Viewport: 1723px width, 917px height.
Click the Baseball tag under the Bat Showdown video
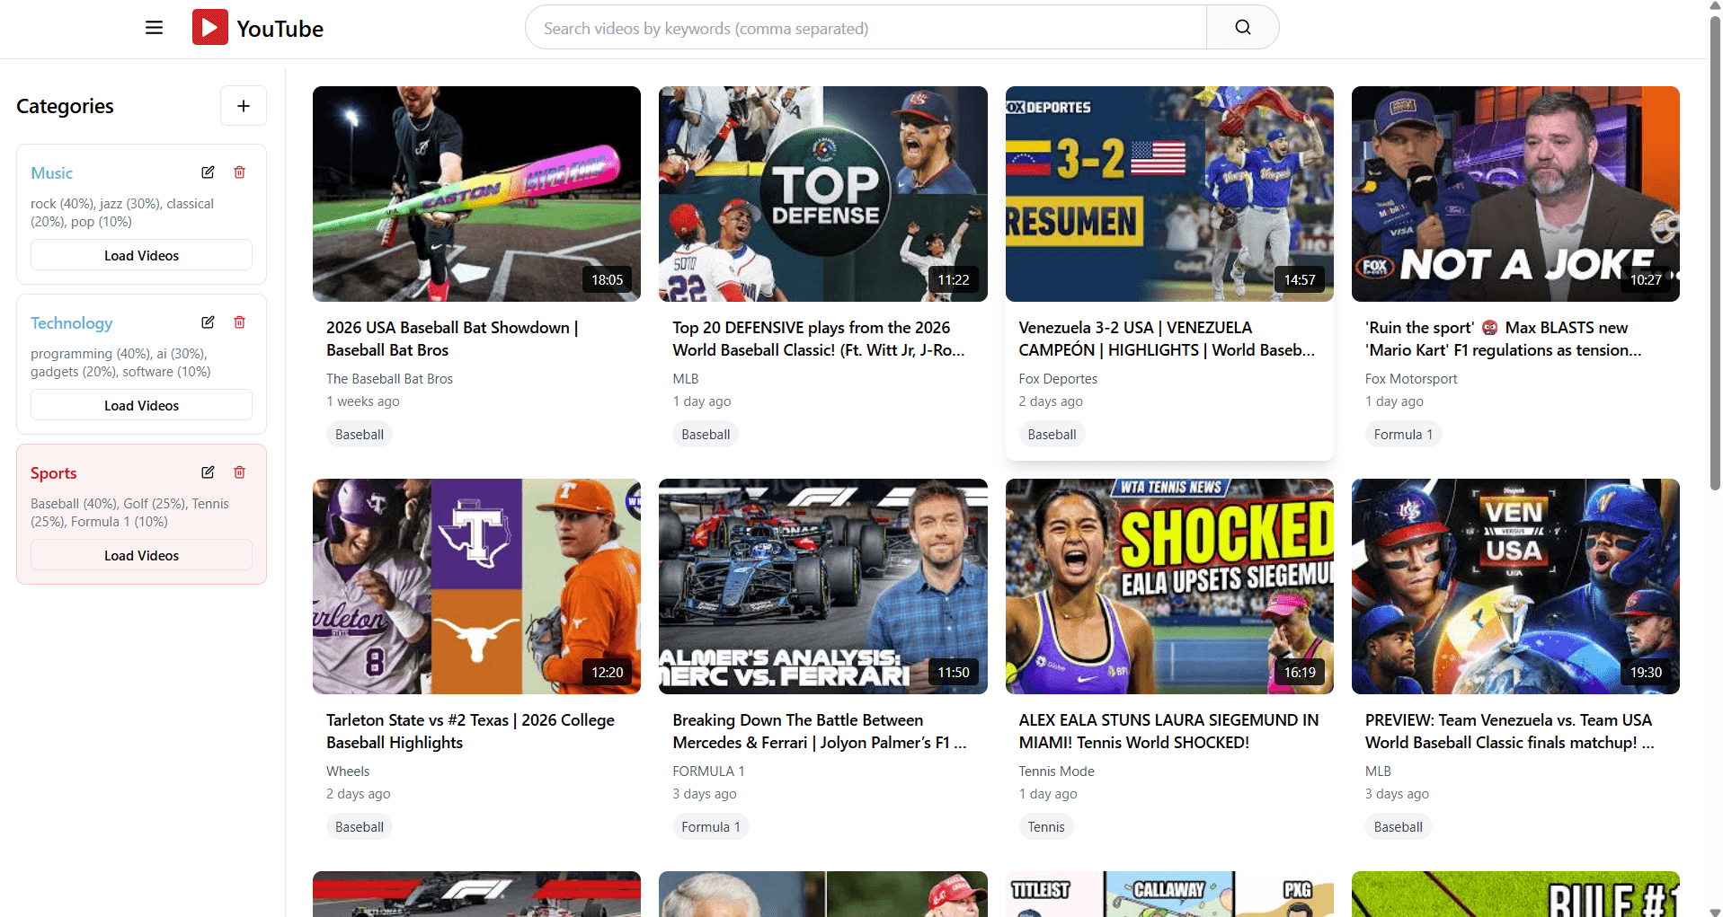click(359, 434)
